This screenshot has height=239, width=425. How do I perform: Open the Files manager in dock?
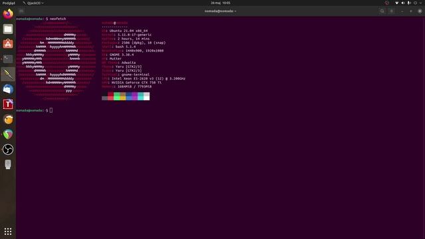(8, 29)
